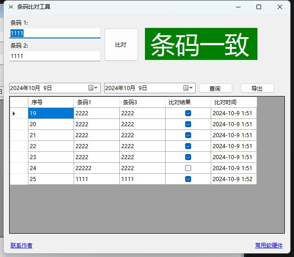Open the 联系作者 link
The image size is (294, 257).
21,246
